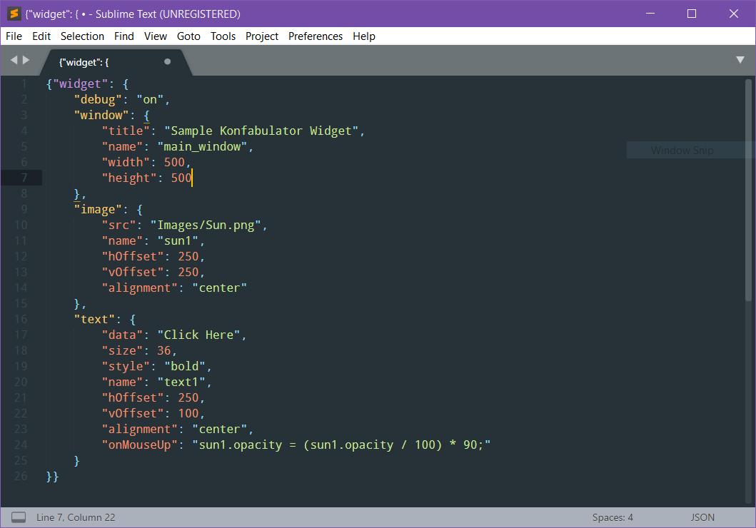The width and height of the screenshot is (756, 528).
Task: Go to next tab with right arrow
Action: point(26,60)
